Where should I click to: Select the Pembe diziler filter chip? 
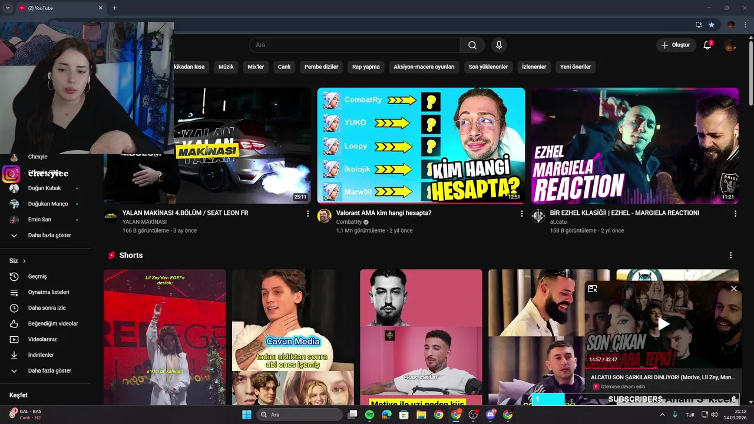321,67
